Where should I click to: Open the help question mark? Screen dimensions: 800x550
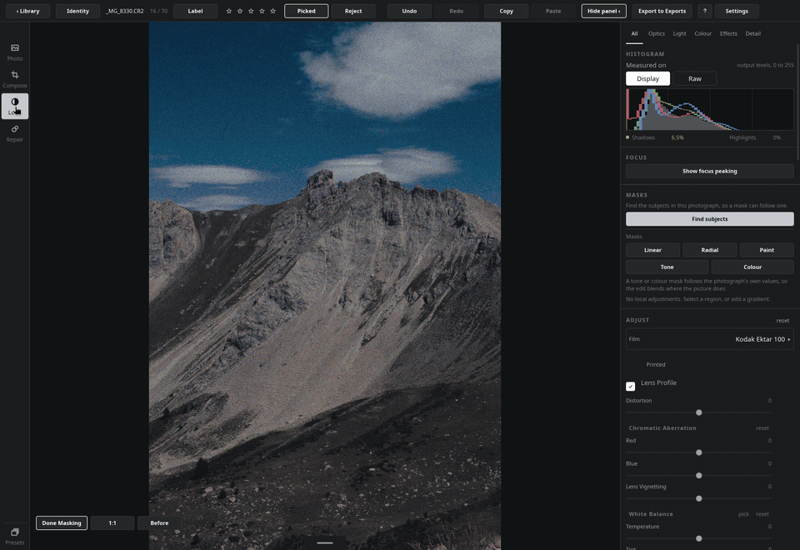point(705,11)
